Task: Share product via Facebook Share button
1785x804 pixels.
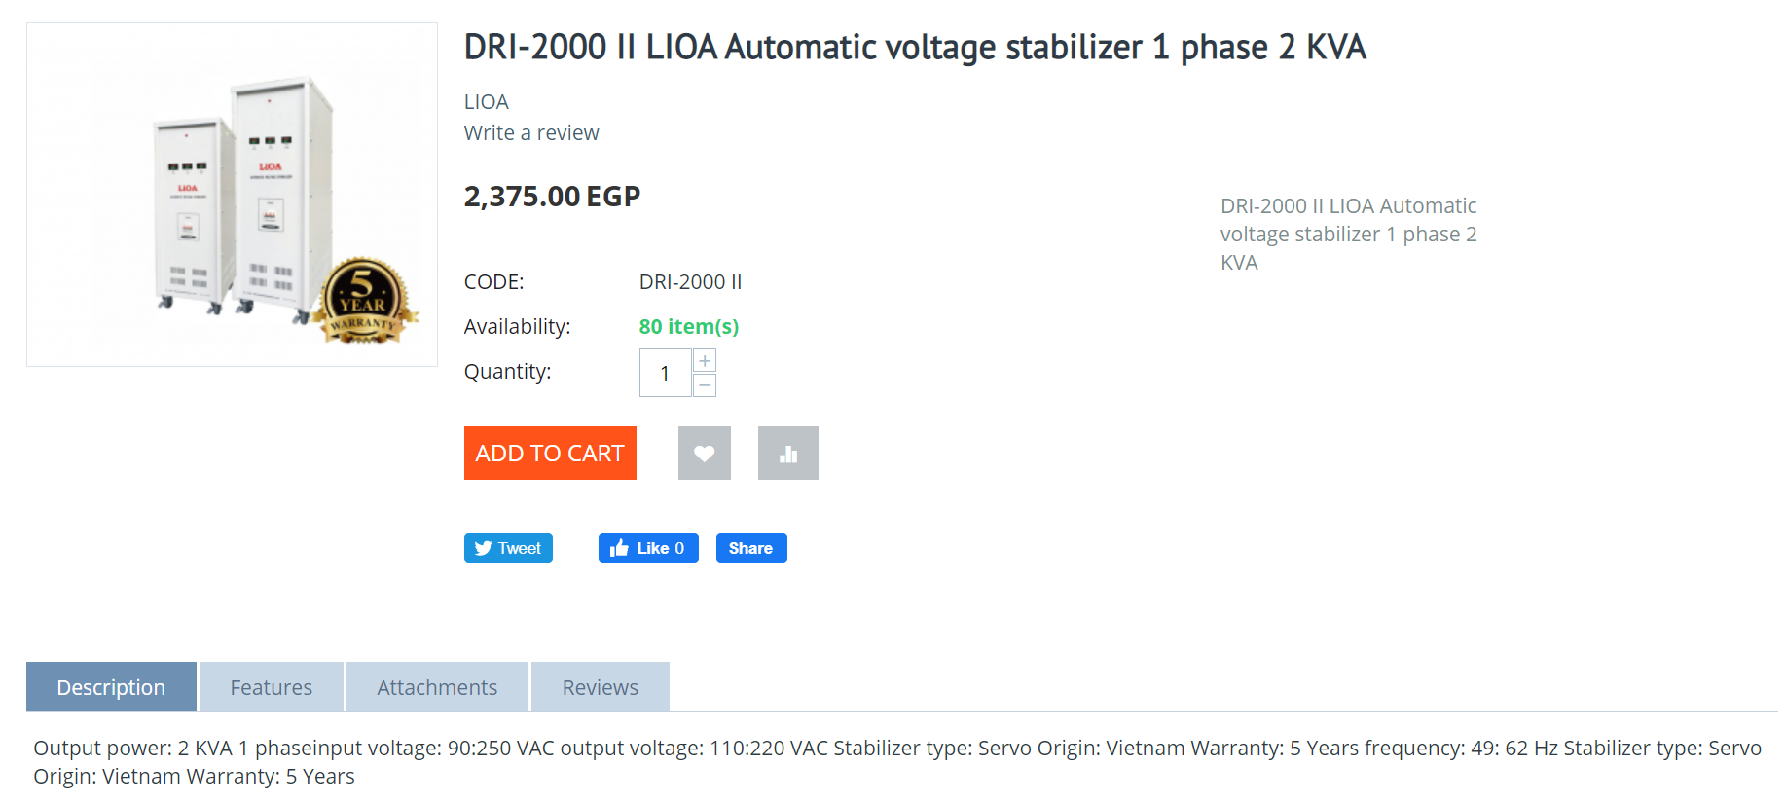Action: (x=751, y=548)
